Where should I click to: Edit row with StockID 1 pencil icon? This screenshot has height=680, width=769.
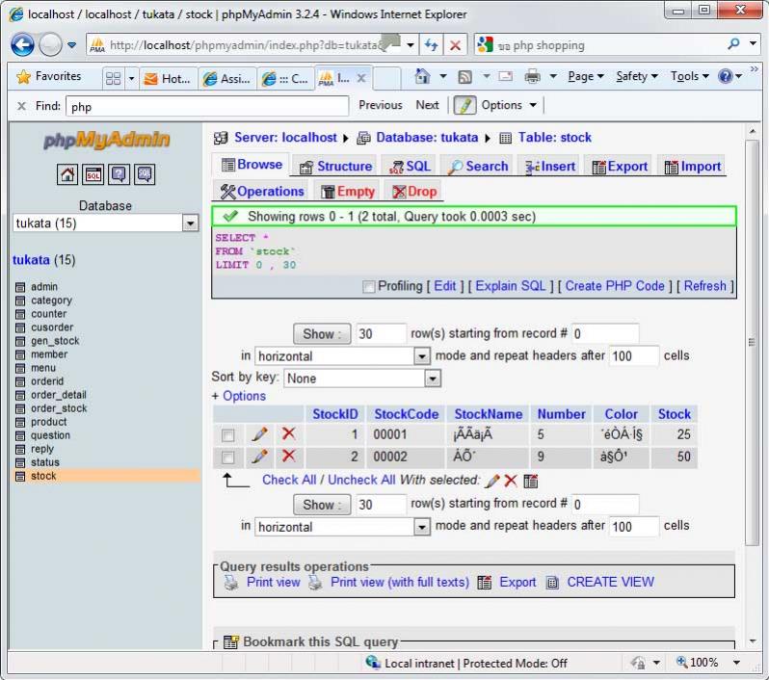point(259,433)
